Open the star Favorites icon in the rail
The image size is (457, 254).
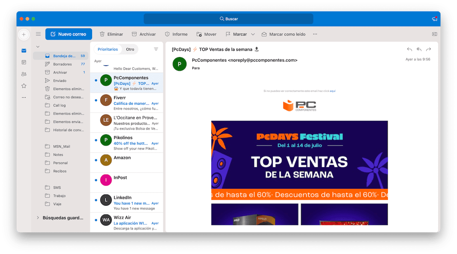tap(24, 86)
